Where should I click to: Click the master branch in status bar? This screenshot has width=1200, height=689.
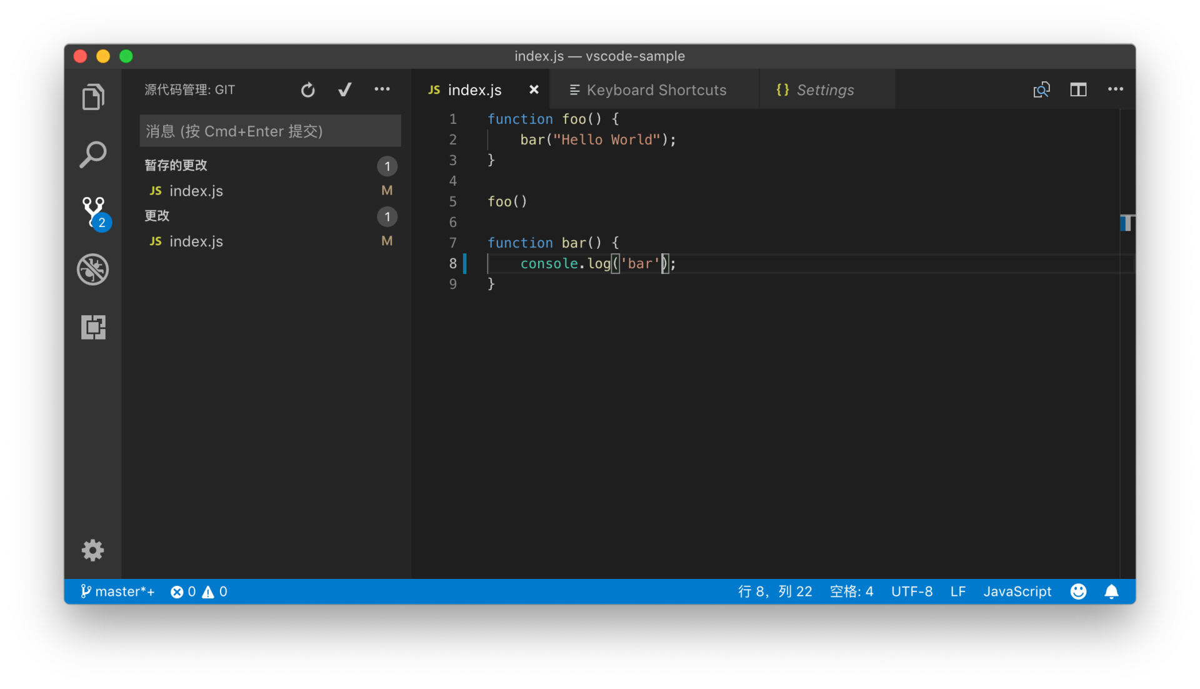coord(118,591)
